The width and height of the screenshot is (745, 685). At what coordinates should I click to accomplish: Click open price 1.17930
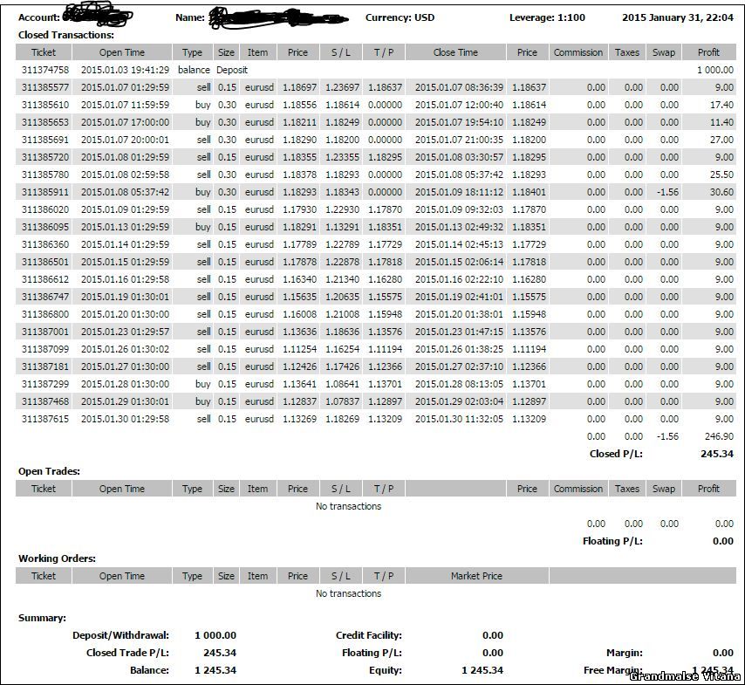tap(299, 209)
